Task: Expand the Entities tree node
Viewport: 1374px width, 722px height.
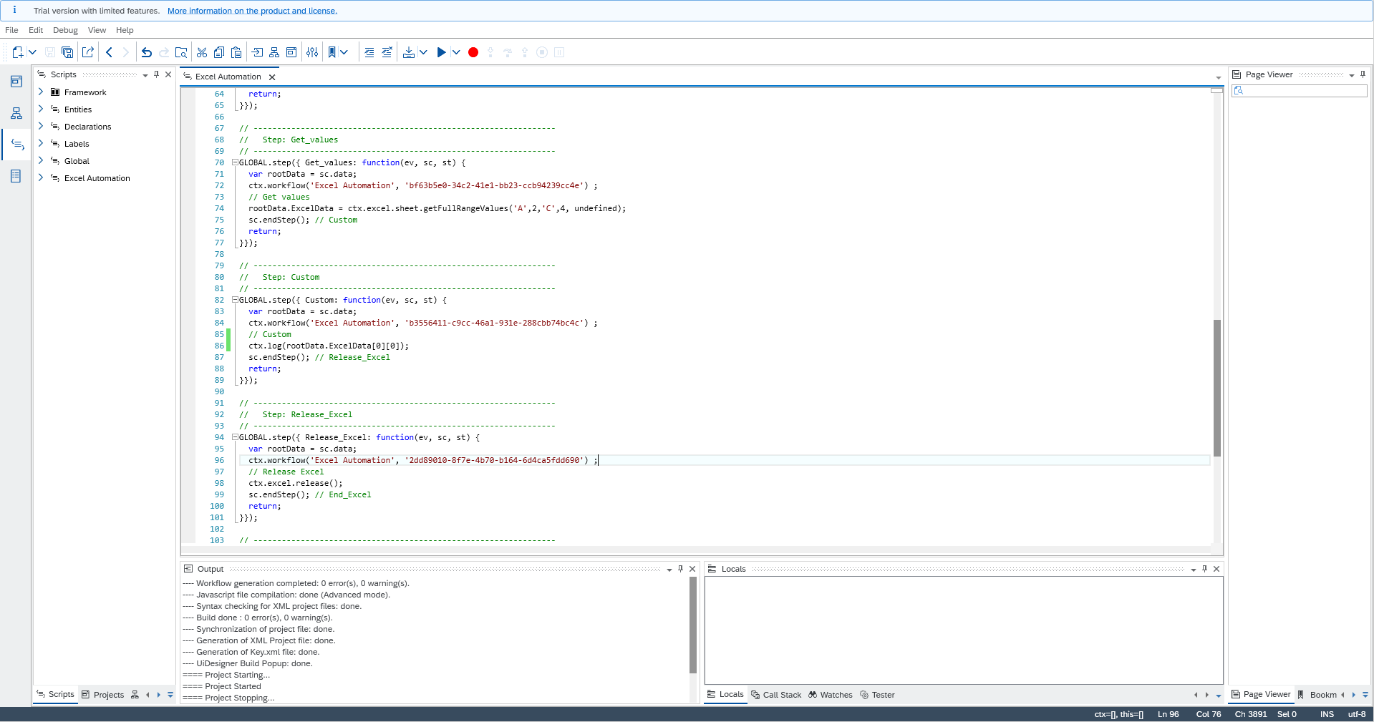Action: 41,109
